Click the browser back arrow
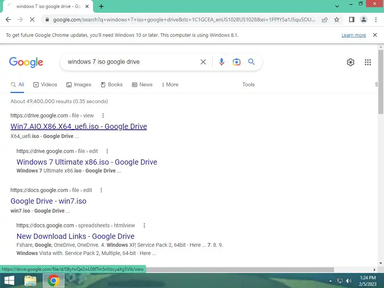 [8, 19]
